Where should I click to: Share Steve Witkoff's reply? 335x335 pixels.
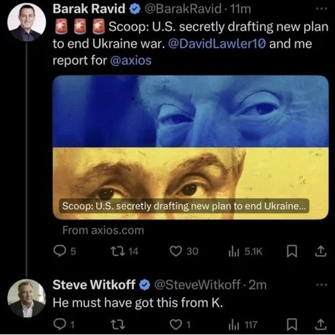321,324
